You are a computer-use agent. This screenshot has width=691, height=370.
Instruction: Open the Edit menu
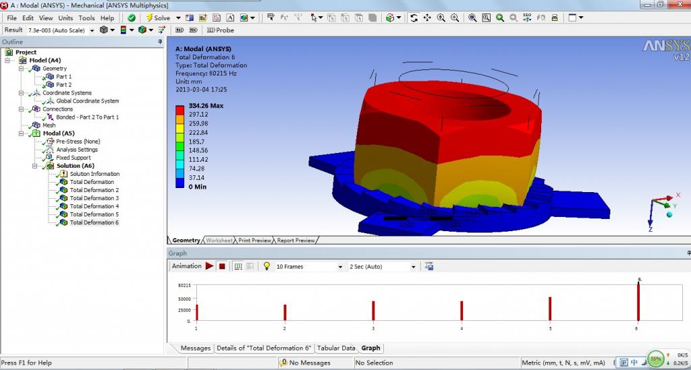[28, 18]
